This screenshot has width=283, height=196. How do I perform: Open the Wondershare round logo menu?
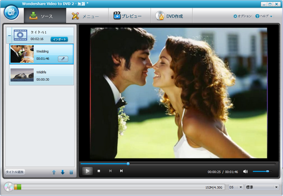click(x=11, y=12)
